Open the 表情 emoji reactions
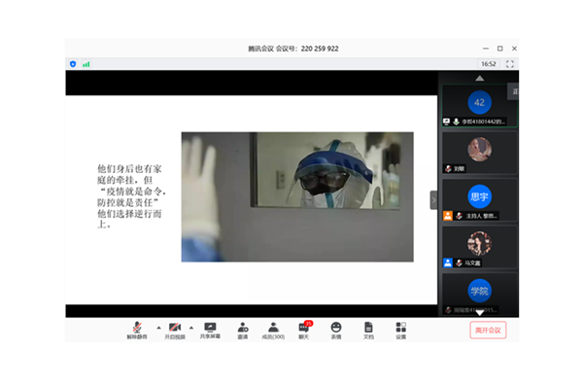583x389 pixels. tap(336, 328)
